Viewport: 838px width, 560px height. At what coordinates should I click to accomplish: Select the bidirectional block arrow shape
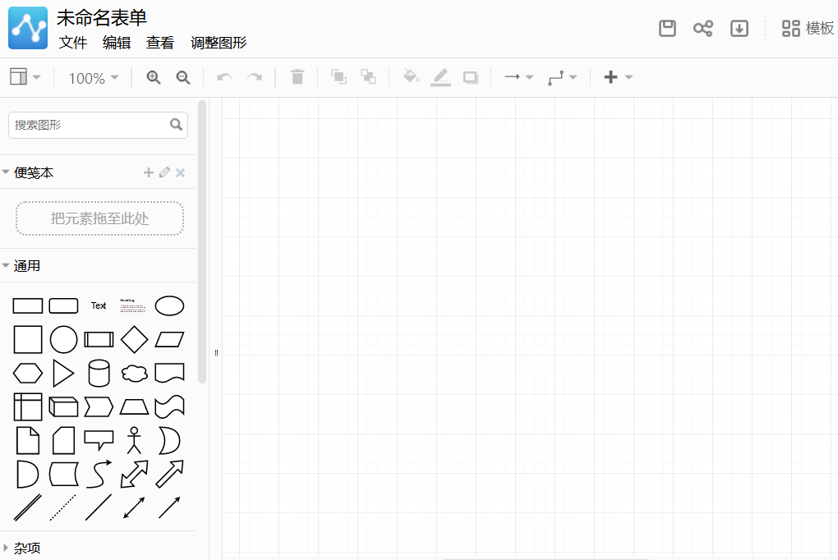click(134, 474)
